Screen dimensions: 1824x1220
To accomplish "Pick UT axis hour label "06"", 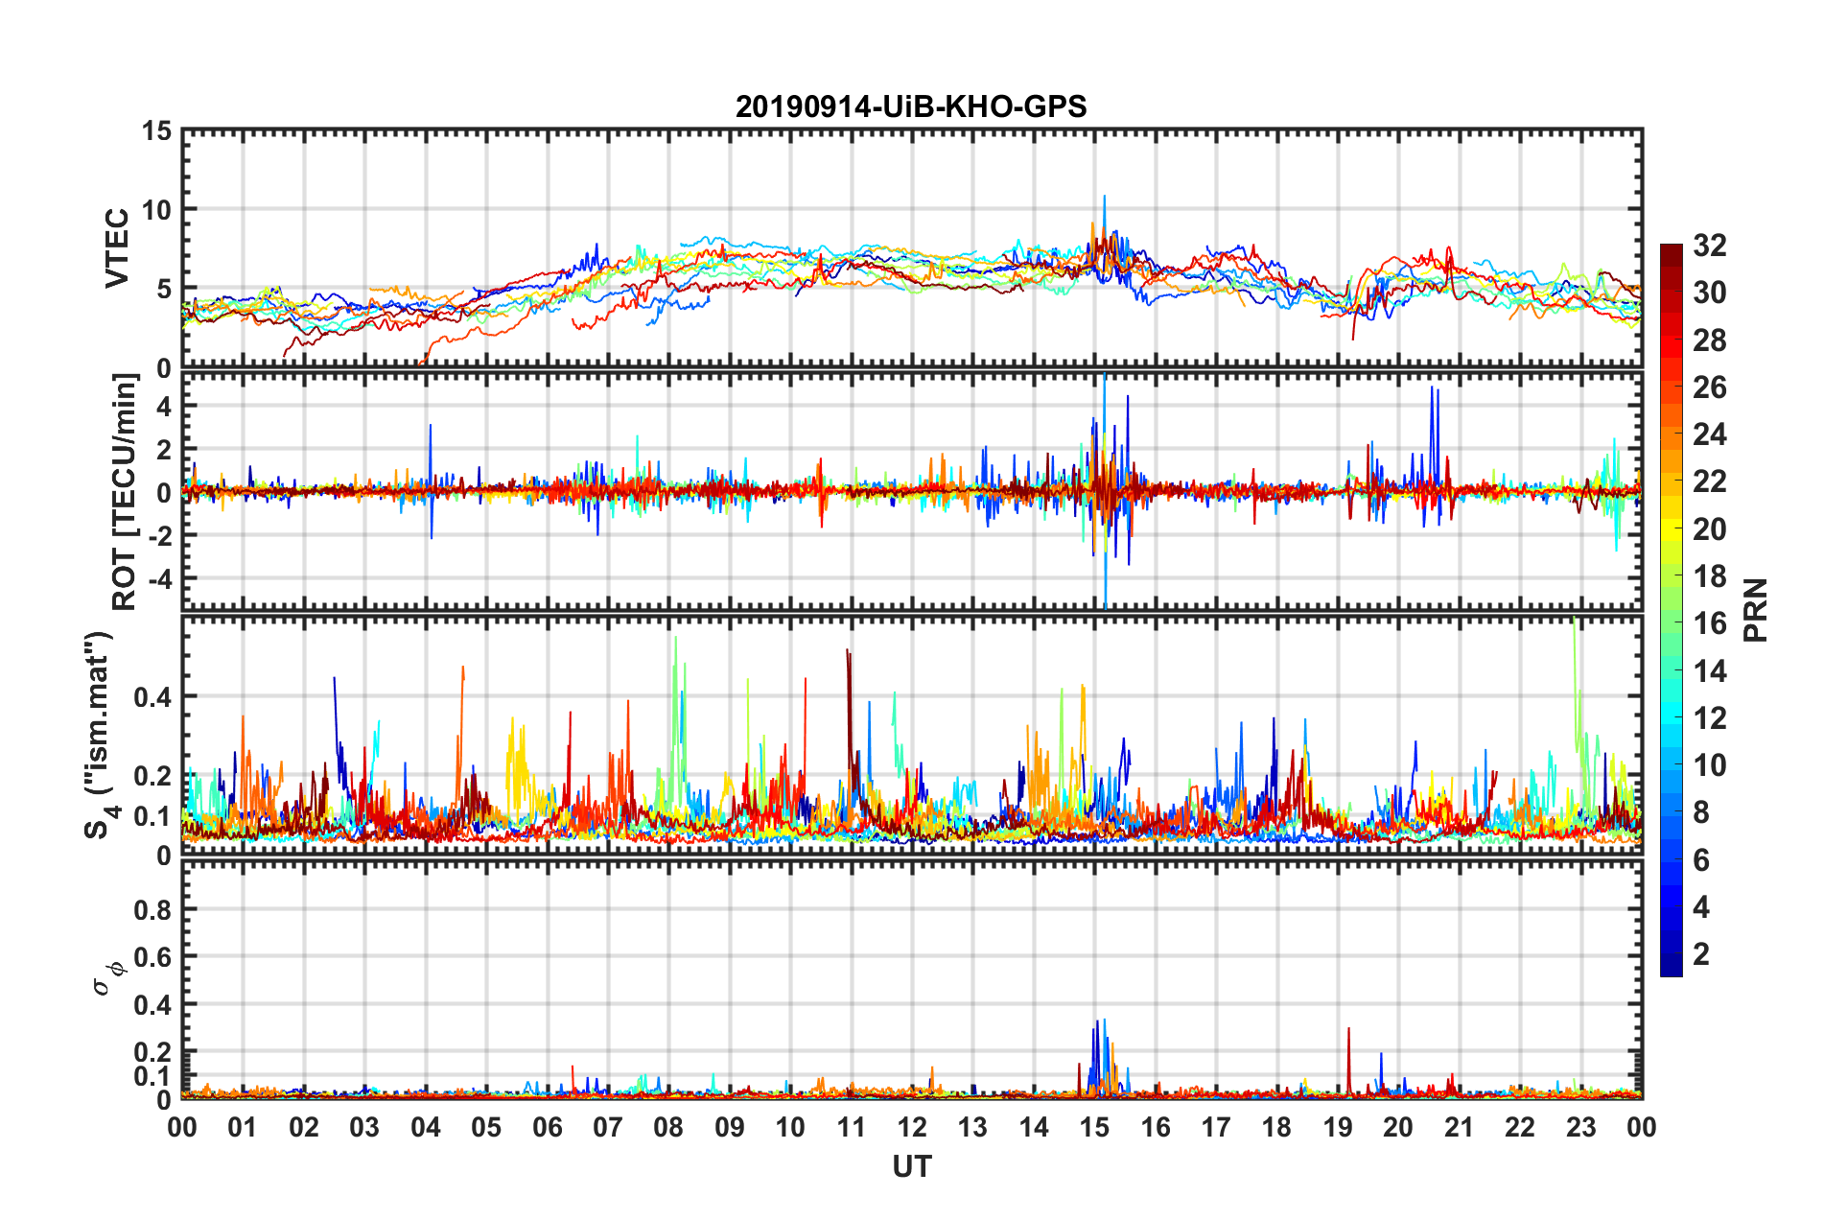I will point(548,1127).
